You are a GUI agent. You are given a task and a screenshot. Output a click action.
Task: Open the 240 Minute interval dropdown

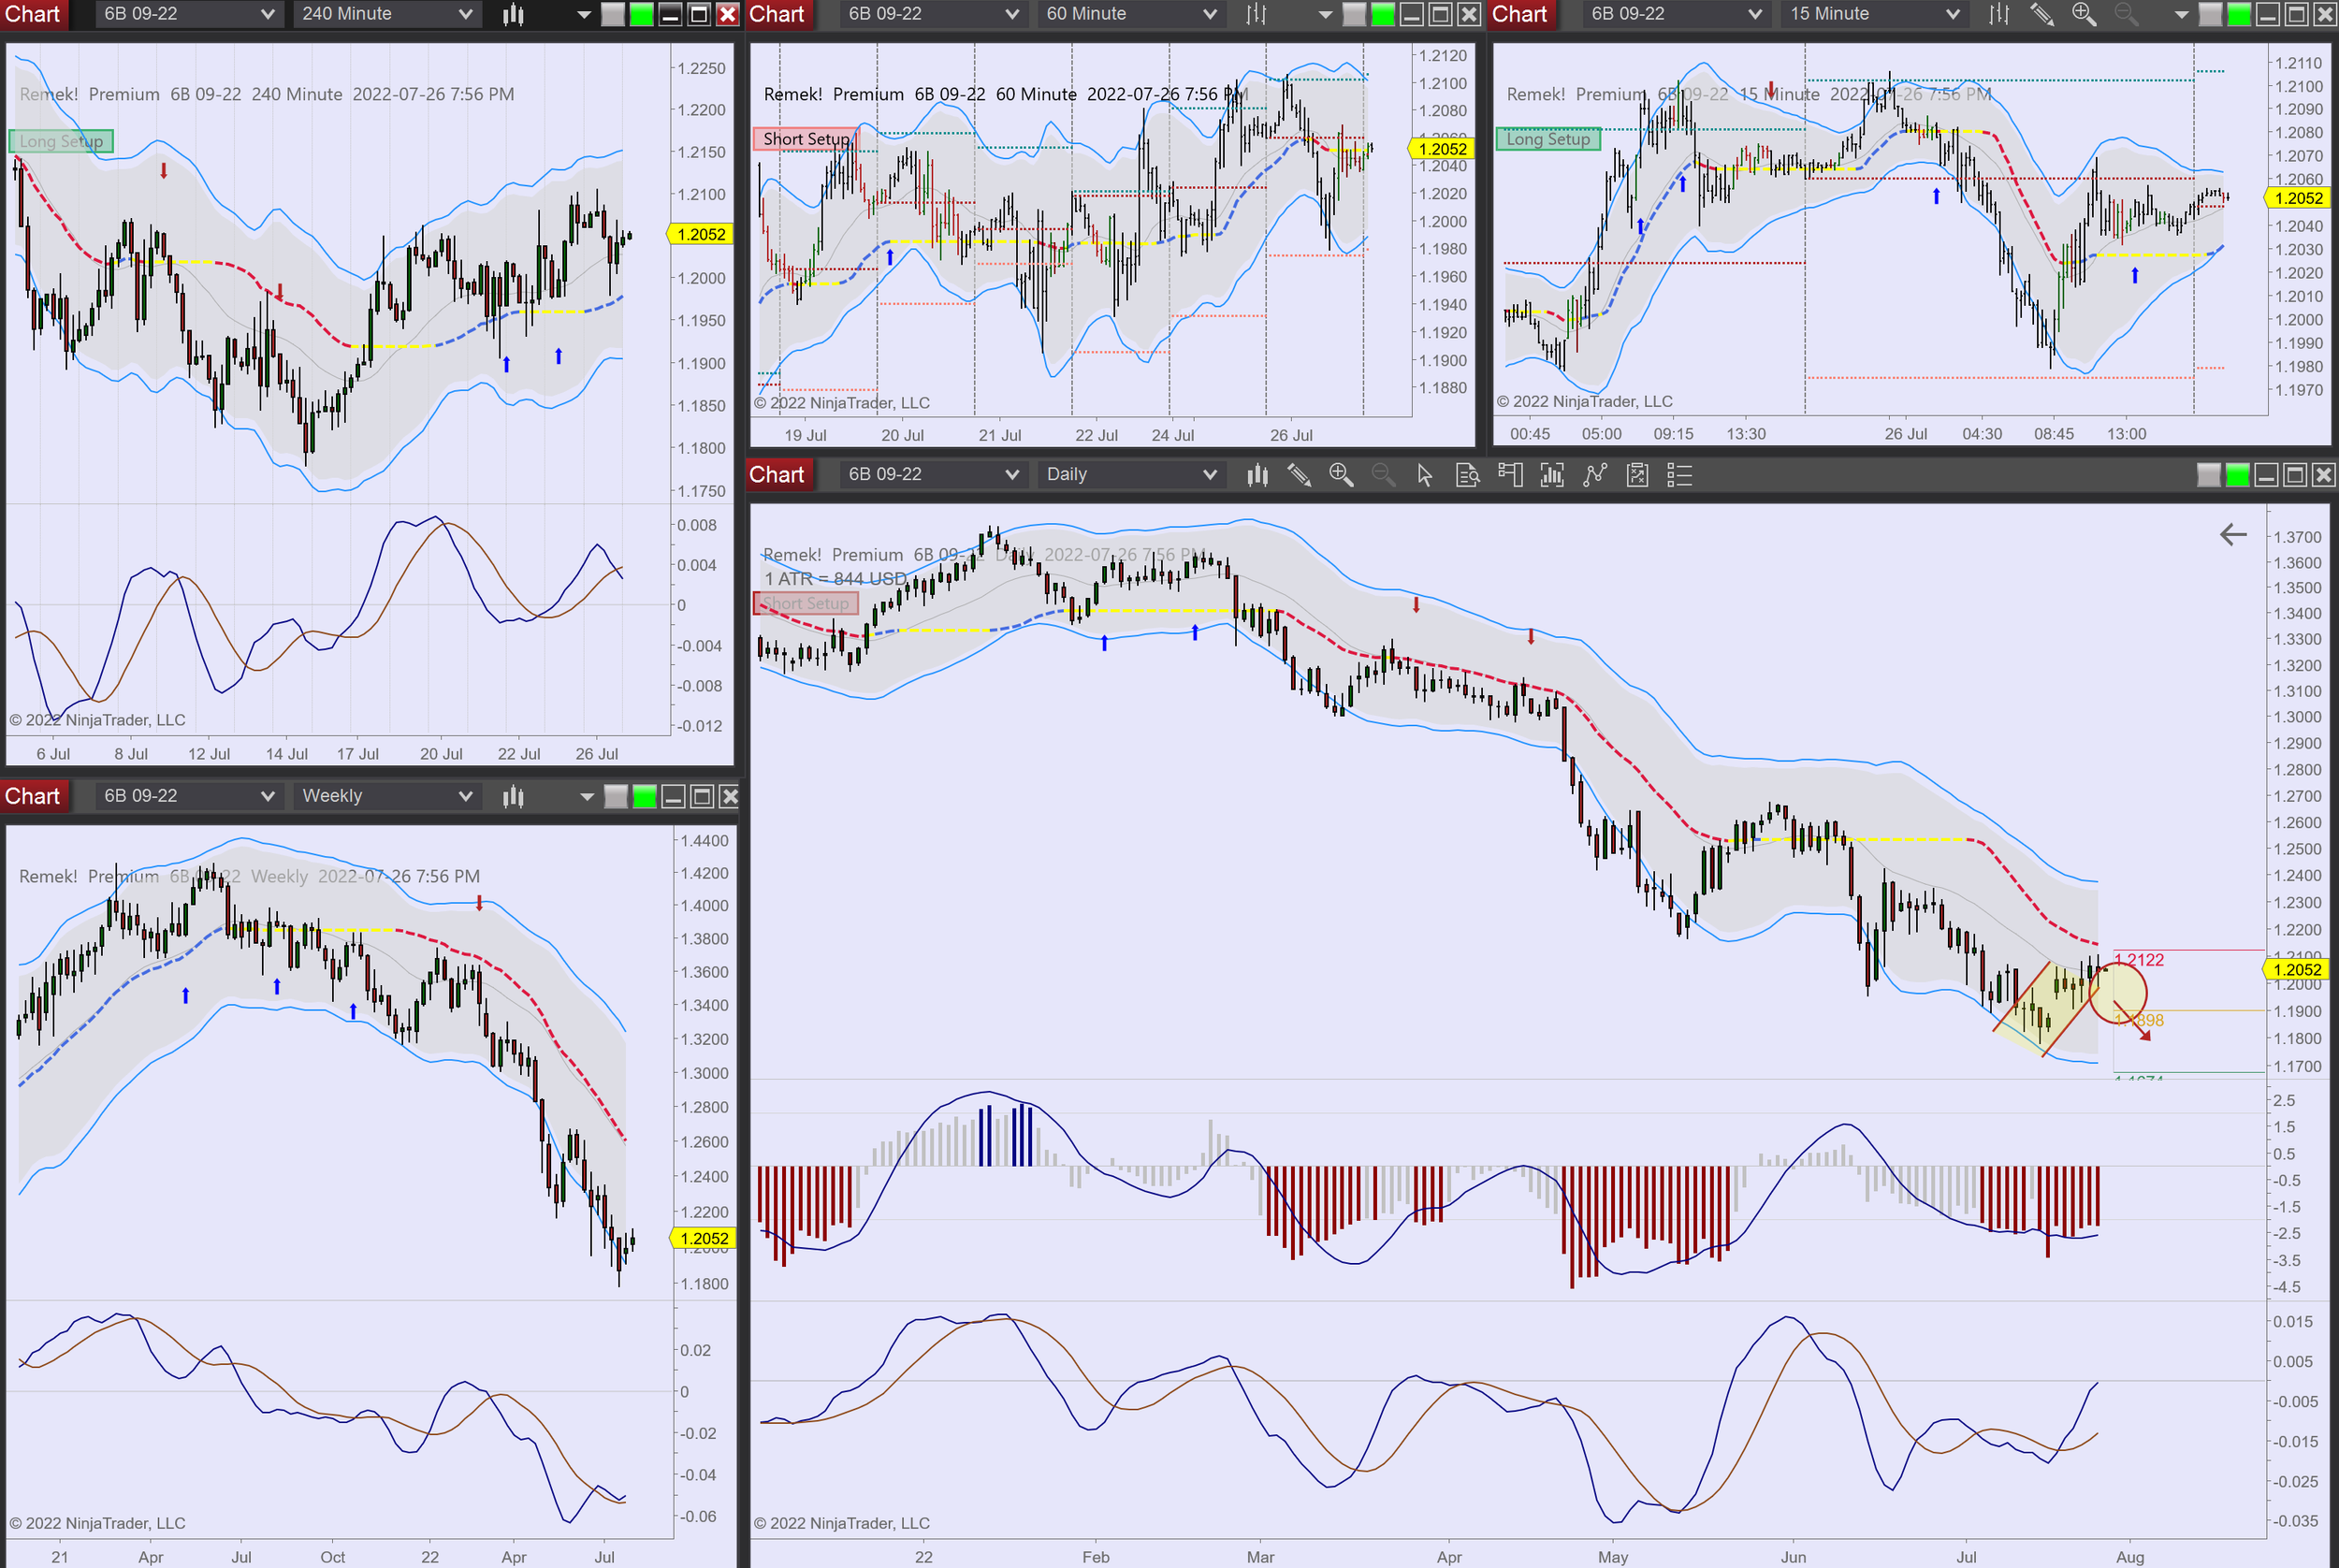pos(386,14)
